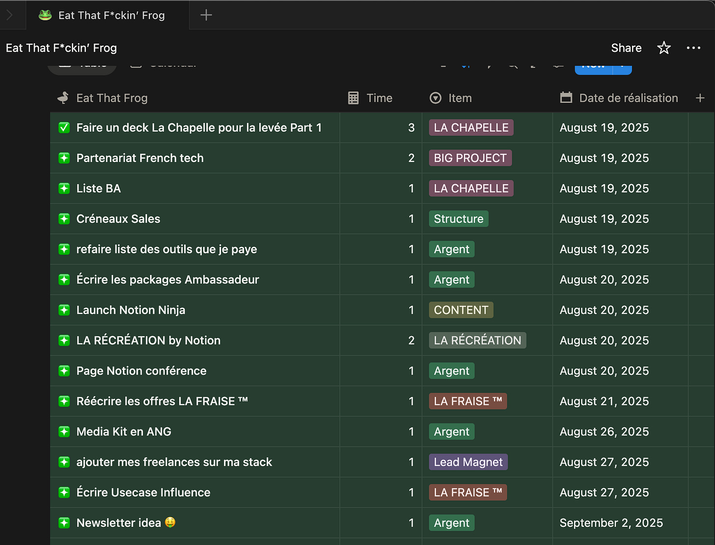Click August 27, 2025 date of Écrire Usecase Influence
Screen dimensions: 715x545
(x=604, y=493)
